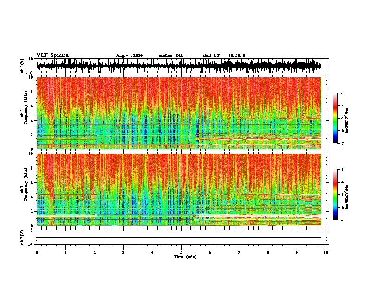The height and width of the screenshot is (283, 367).
Task: Click the -7 label on ch.2 color bar
Action: pos(342,220)
